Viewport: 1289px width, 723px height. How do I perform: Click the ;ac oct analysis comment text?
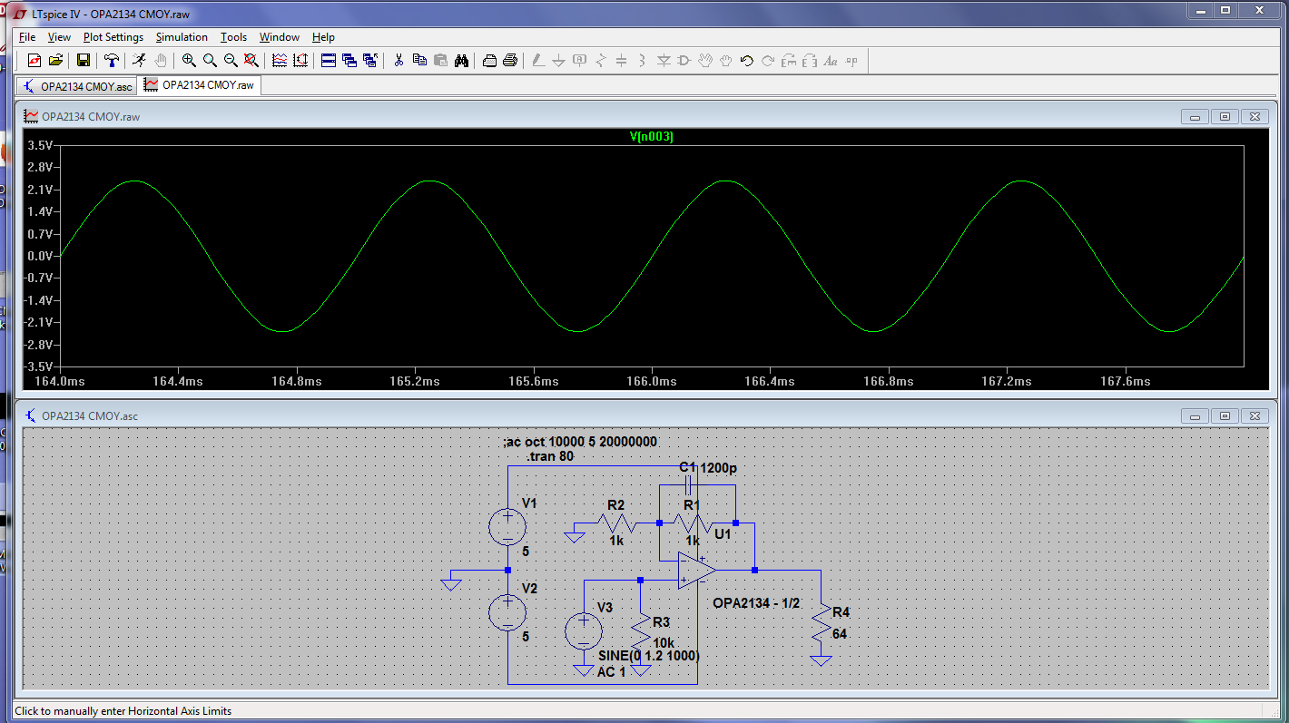click(x=579, y=442)
